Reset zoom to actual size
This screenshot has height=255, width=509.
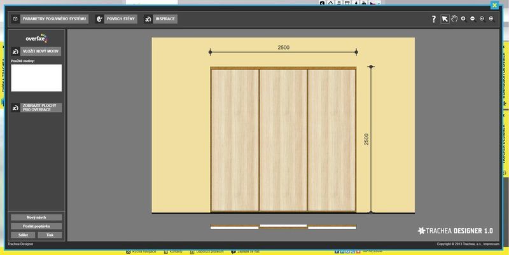tap(482, 19)
